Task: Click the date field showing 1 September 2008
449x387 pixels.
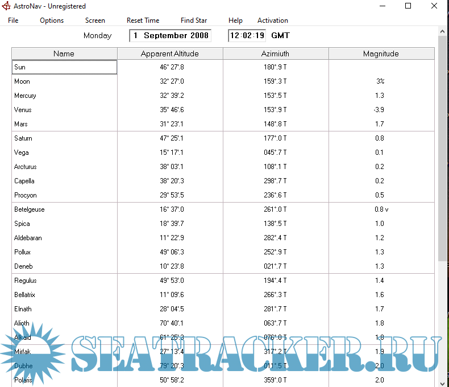Action: pyautogui.click(x=171, y=35)
